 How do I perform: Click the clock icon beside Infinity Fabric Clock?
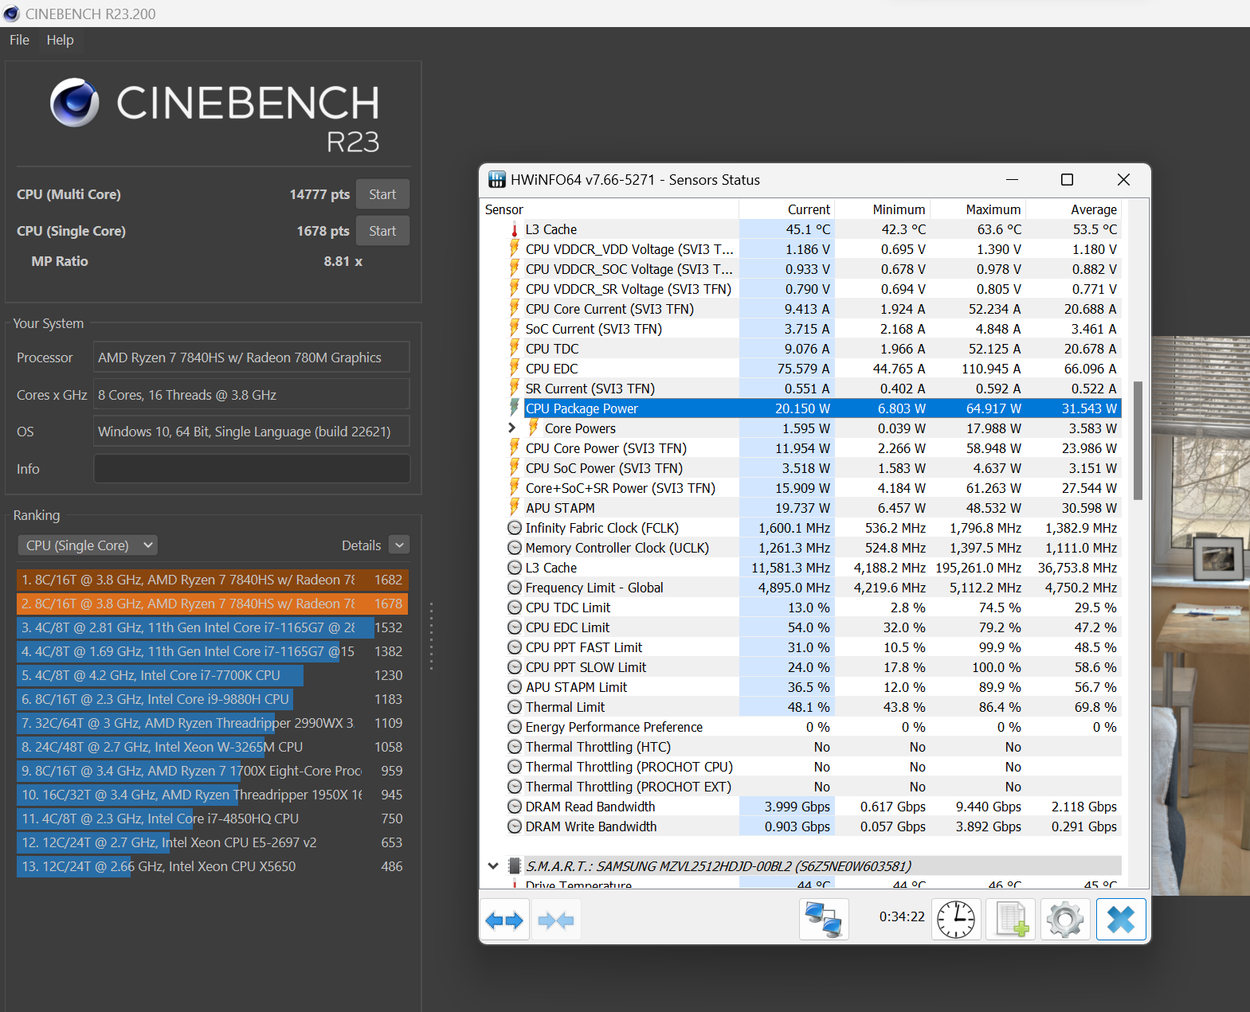tap(515, 528)
